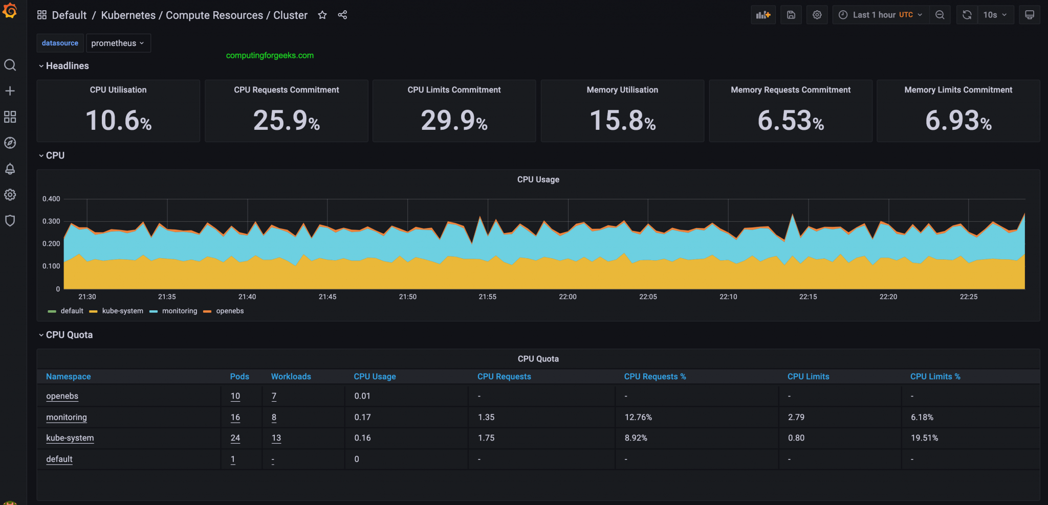
Task: Click the Save dashboard icon
Action: coord(791,14)
